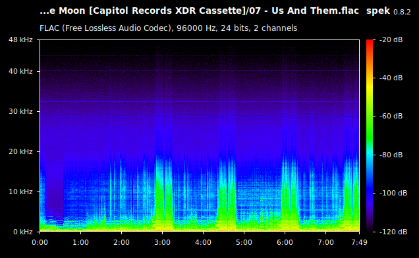419x258 pixels.
Task: Click the '-60 dB' scale label
Action: [x=391, y=116]
